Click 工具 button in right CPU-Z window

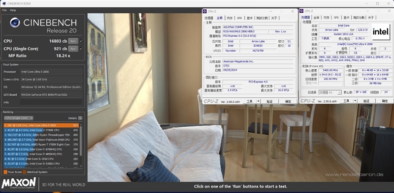coord(346,101)
